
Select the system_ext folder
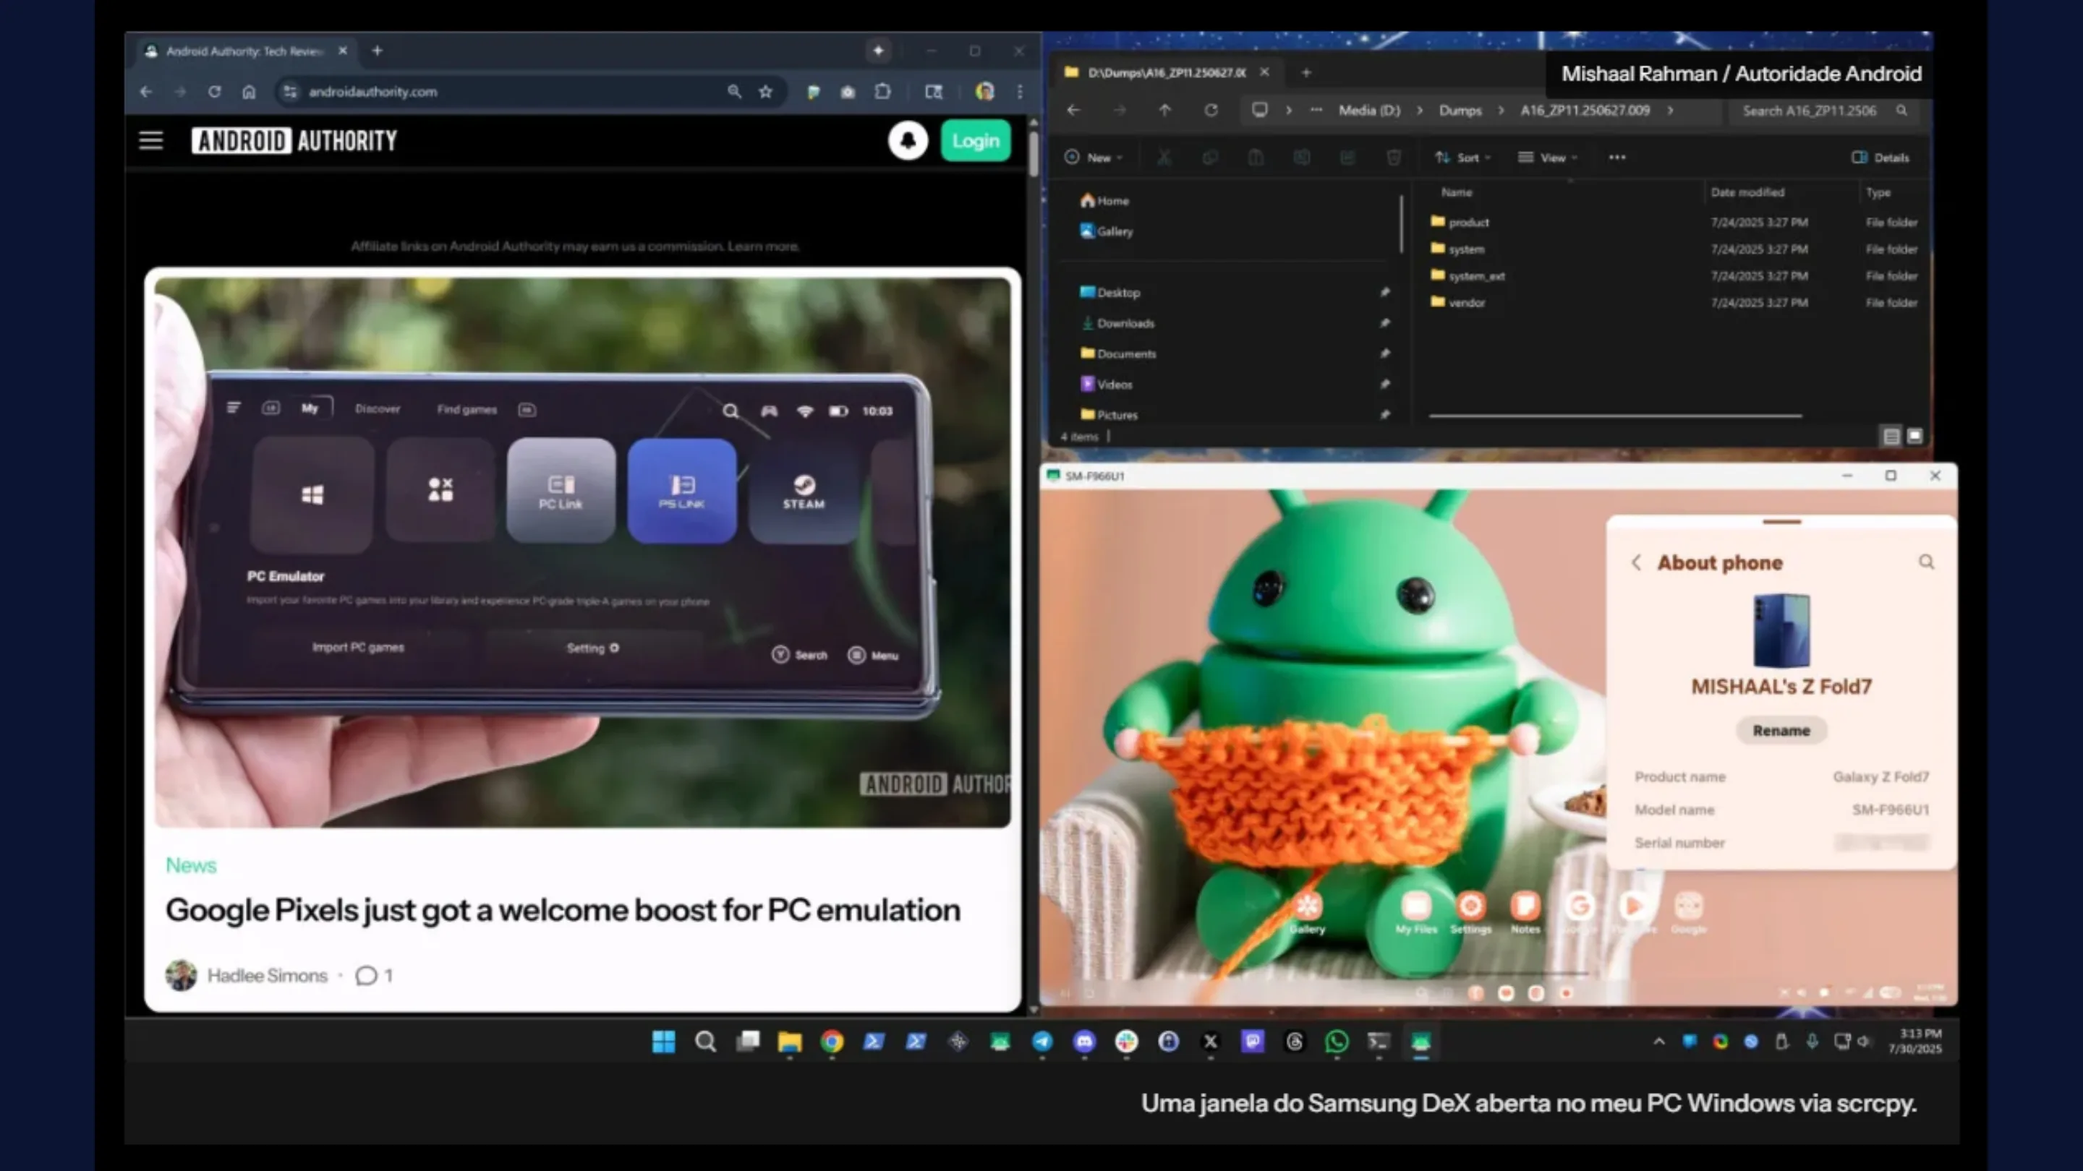[x=1475, y=276]
